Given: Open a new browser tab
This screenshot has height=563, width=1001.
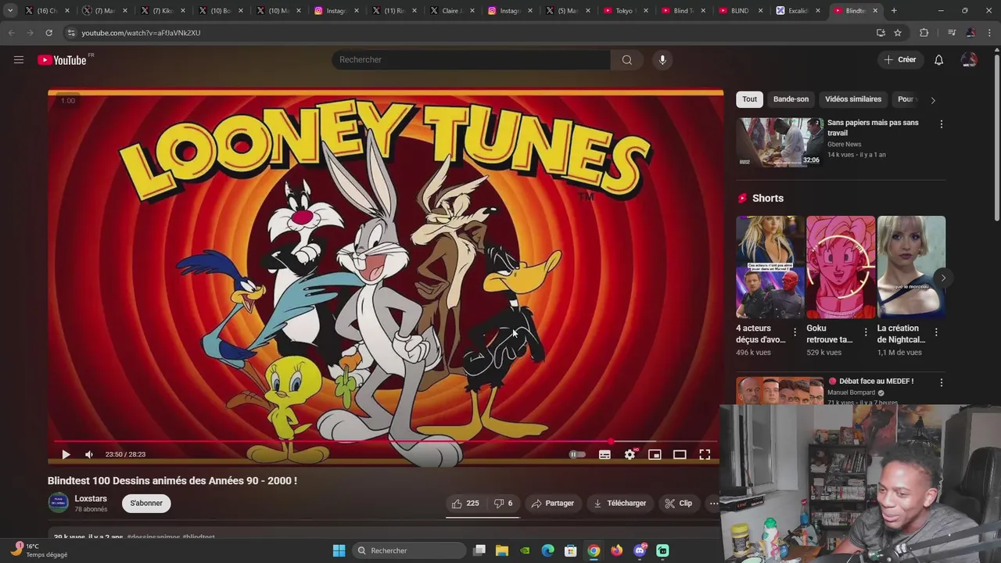Looking at the screenshot, I should [x=894, y=11].
